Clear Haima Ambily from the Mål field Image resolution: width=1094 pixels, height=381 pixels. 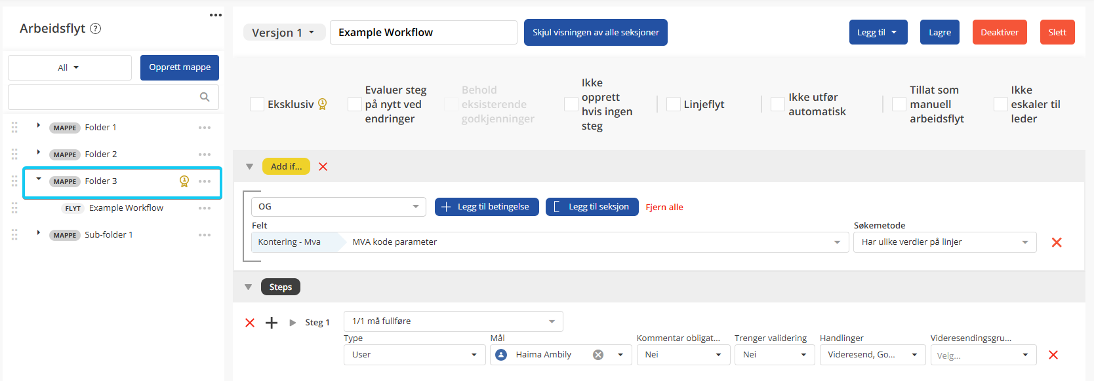coord(598,355)
